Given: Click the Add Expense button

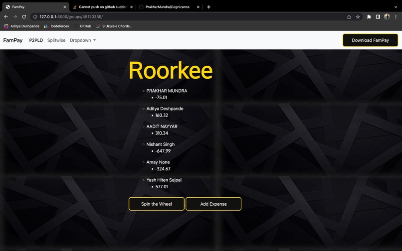Looking at the screenshot, I should tap(213, 204).
